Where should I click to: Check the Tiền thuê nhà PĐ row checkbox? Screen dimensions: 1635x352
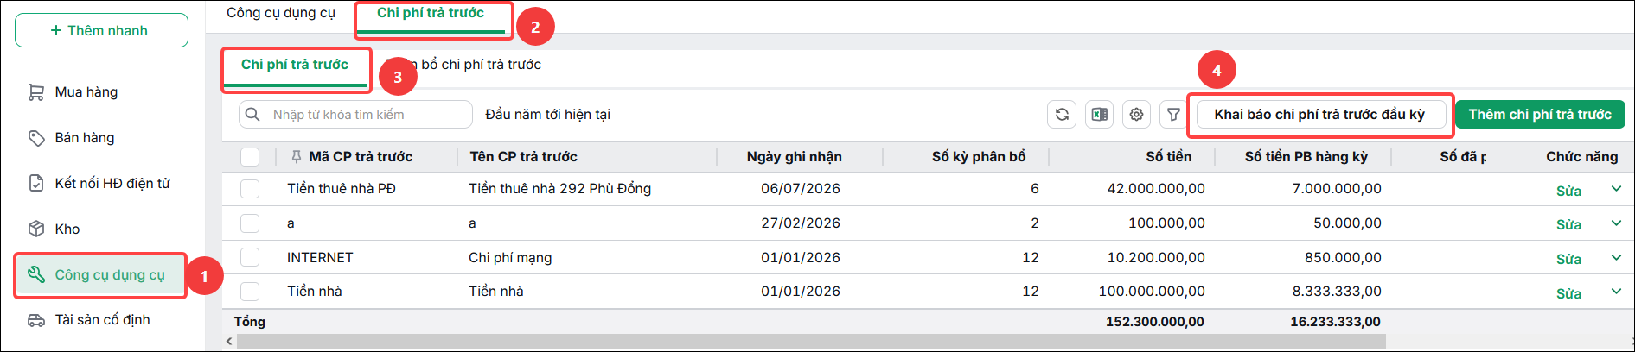coord(250,189)
